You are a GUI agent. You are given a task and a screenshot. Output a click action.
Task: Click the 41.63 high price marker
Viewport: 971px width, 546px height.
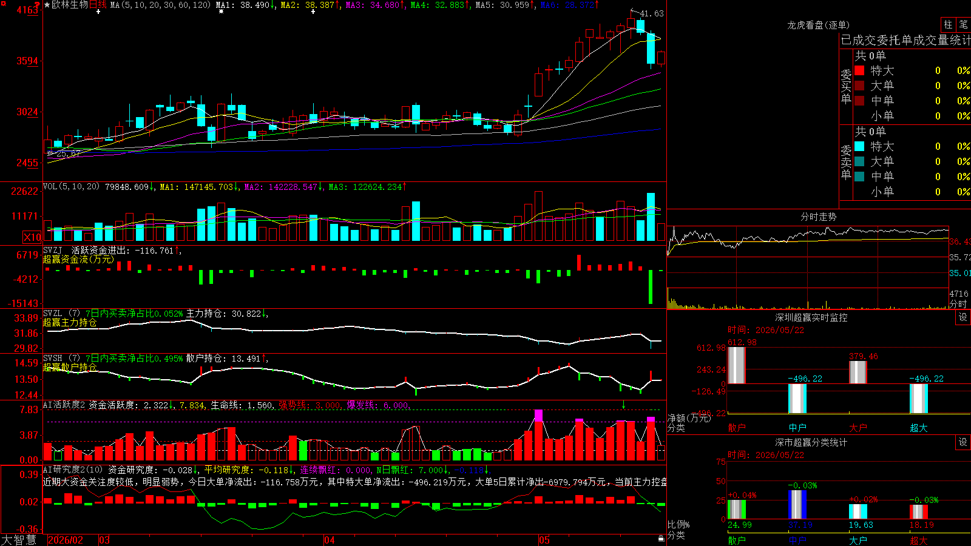(652, 13)
